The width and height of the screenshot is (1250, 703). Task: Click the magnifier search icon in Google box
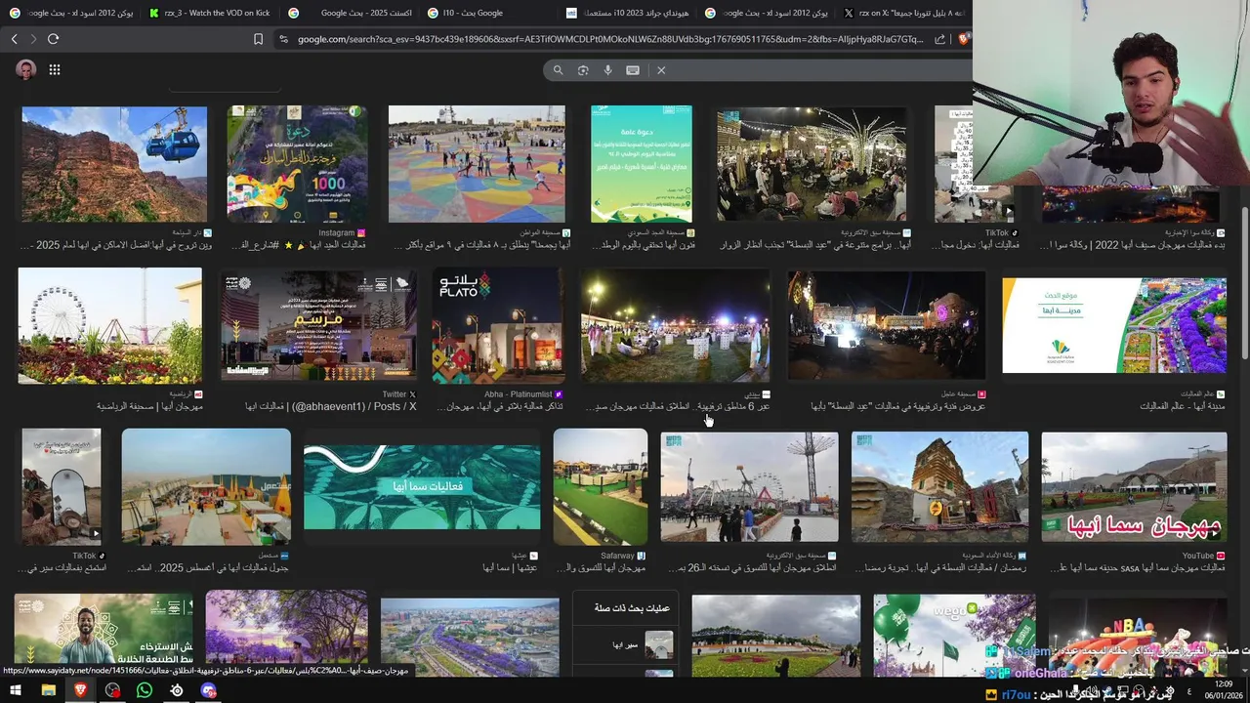coord(558,70)
